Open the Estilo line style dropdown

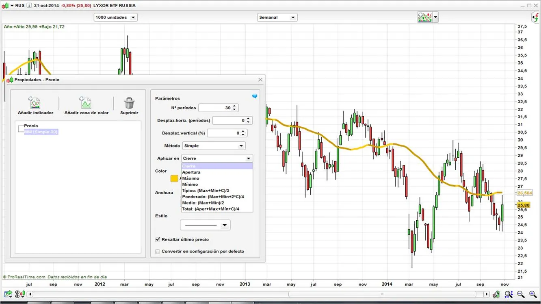[205, 225]
